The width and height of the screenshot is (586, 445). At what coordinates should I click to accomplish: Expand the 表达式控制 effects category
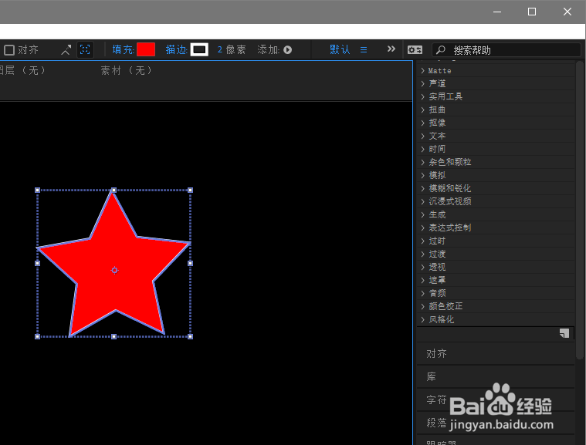click(422, 228)
